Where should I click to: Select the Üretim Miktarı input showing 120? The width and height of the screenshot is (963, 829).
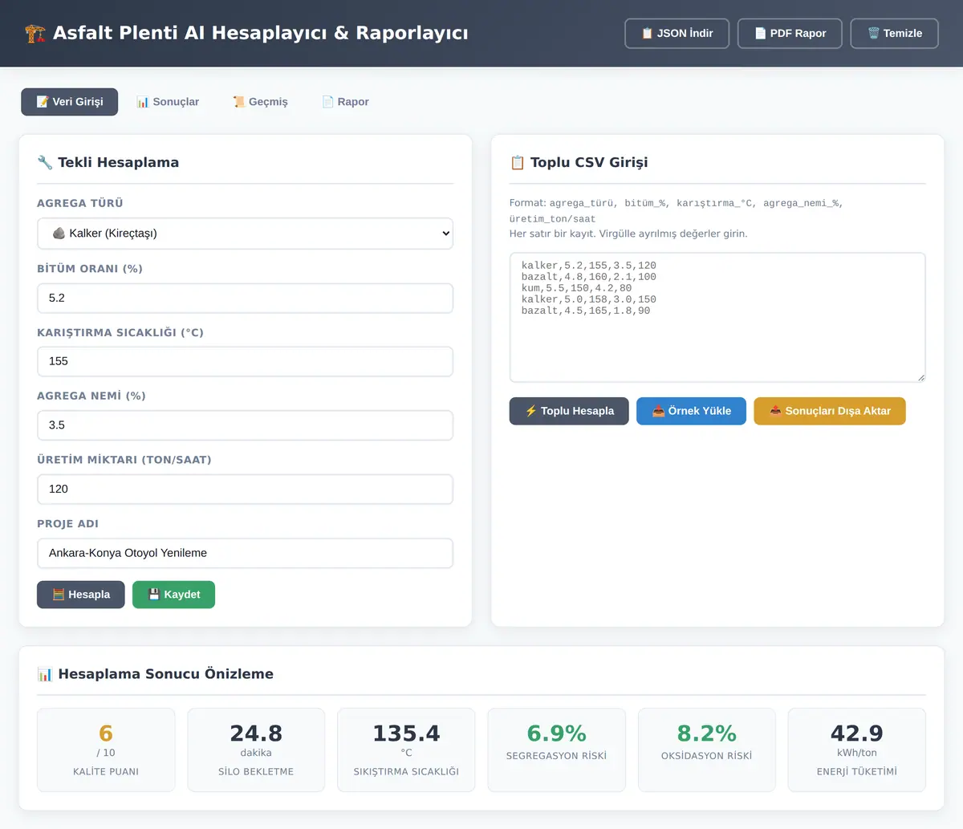pyautogui.click(x=245, y=489)
